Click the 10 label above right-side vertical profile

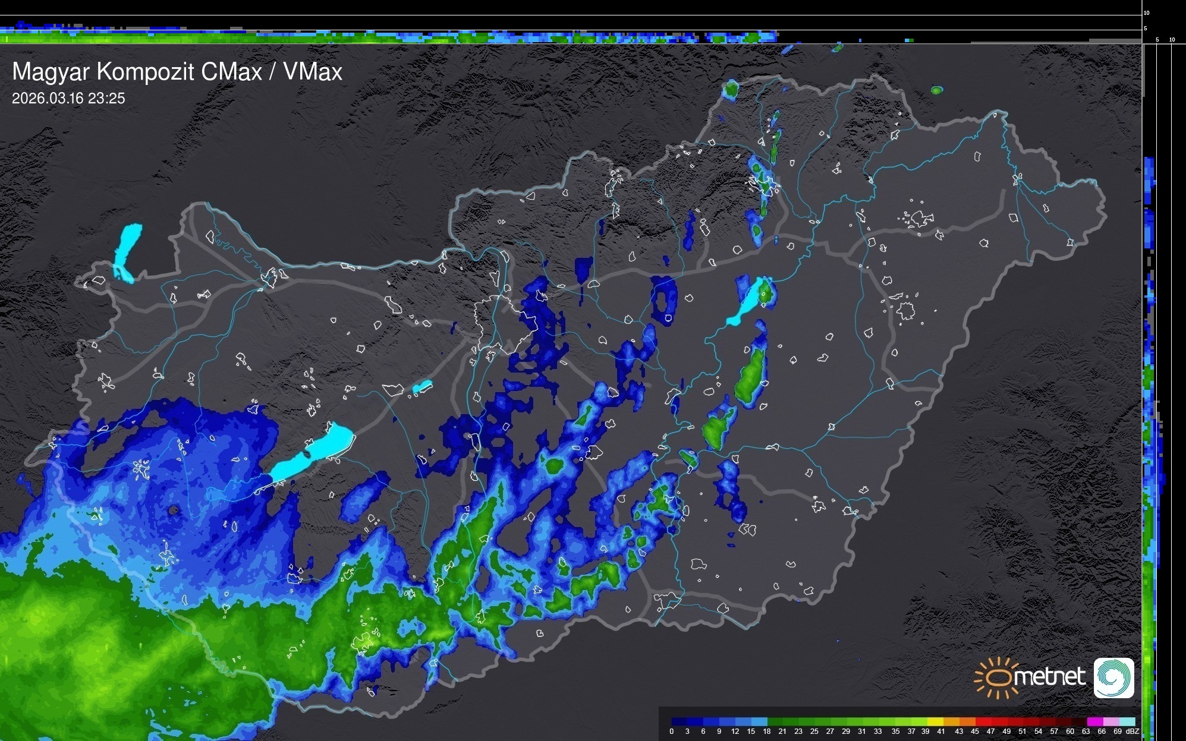pos(1172,40)
